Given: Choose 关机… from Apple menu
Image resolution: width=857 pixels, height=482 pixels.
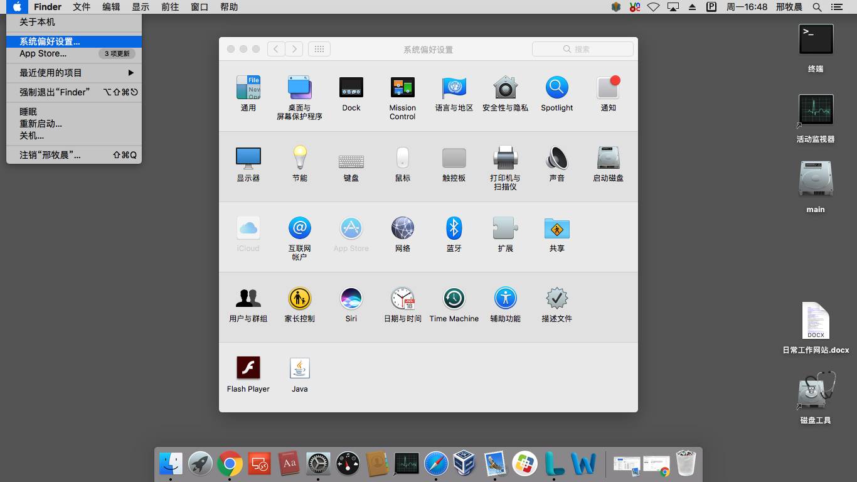Looking at the screenshot, I should point(74,136).
